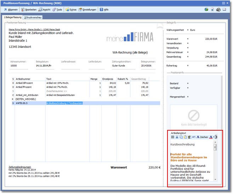Click the printer icon in top-right toolbar

(218, 10)
